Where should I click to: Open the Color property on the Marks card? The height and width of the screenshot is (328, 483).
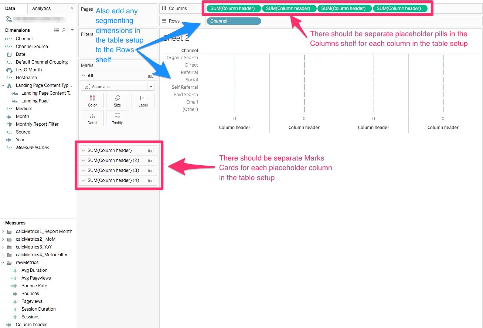pos(92,100)
